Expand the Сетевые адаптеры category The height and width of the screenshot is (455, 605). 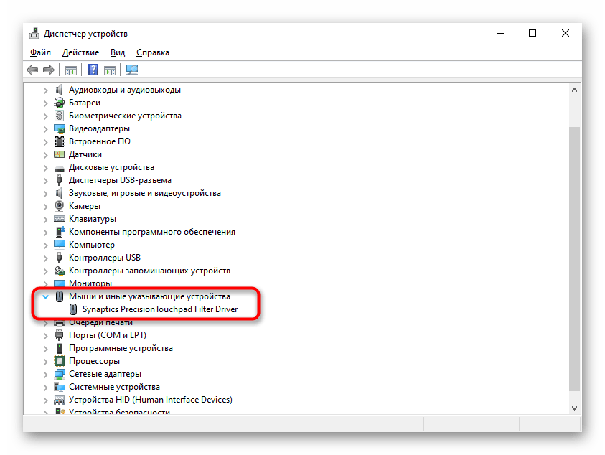45,375
